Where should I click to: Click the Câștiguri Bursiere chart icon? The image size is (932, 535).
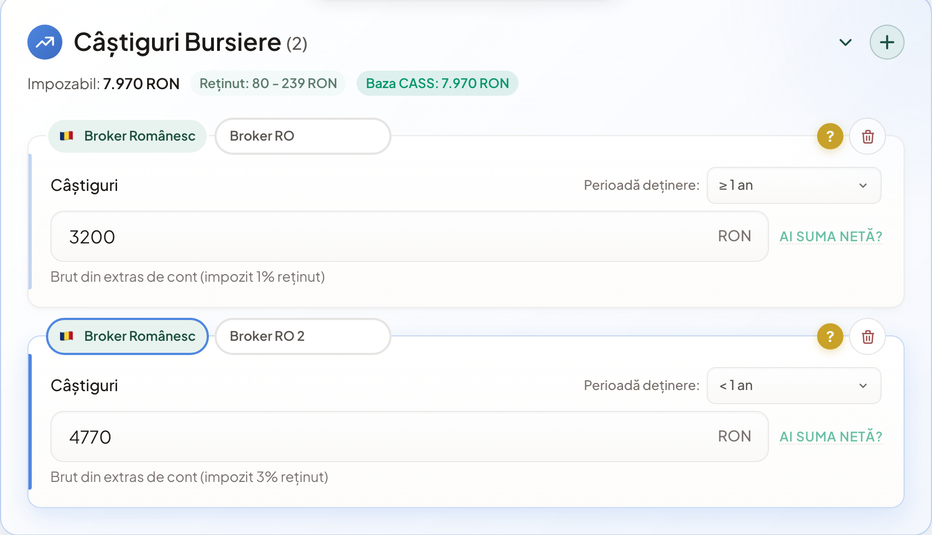44,42
